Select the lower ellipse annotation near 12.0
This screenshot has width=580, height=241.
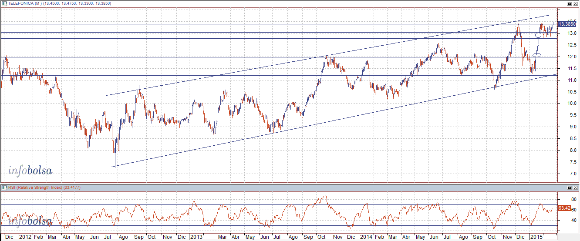tap(537, 55)
